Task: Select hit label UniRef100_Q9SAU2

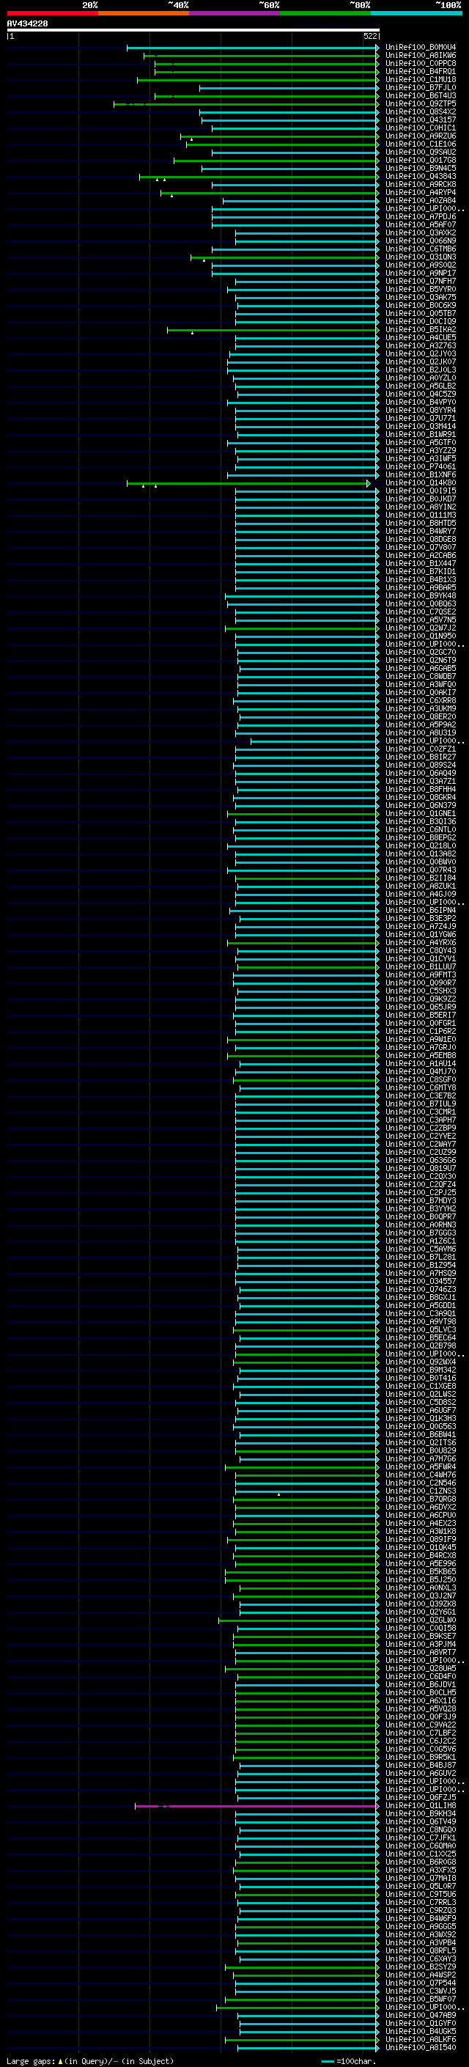Action: (421, 152)
